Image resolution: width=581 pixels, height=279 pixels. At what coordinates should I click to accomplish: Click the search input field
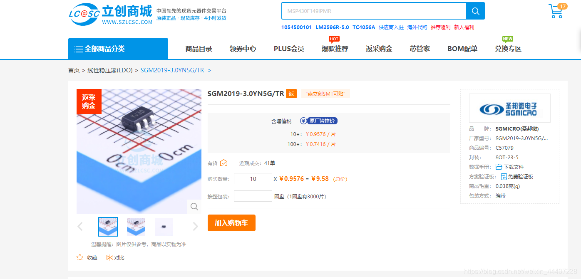click(374, 11)
